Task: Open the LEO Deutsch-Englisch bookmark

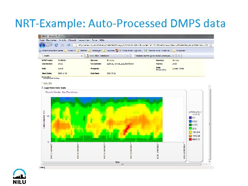Action: click(x=129, y=51)
